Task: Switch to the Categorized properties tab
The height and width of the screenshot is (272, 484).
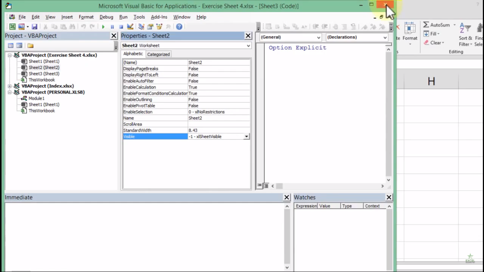Action: coord(158,54)
